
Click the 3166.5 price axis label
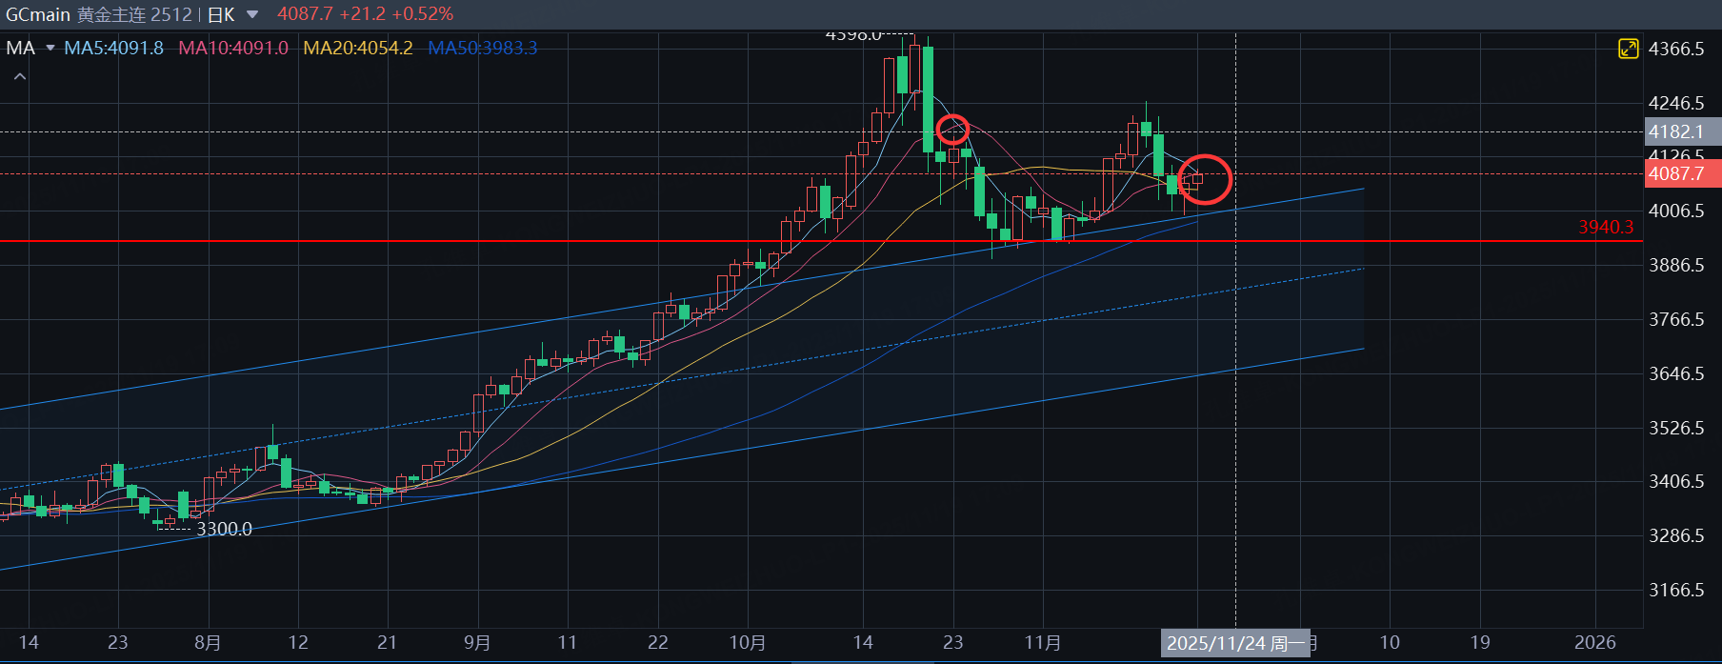[1676, 590]
